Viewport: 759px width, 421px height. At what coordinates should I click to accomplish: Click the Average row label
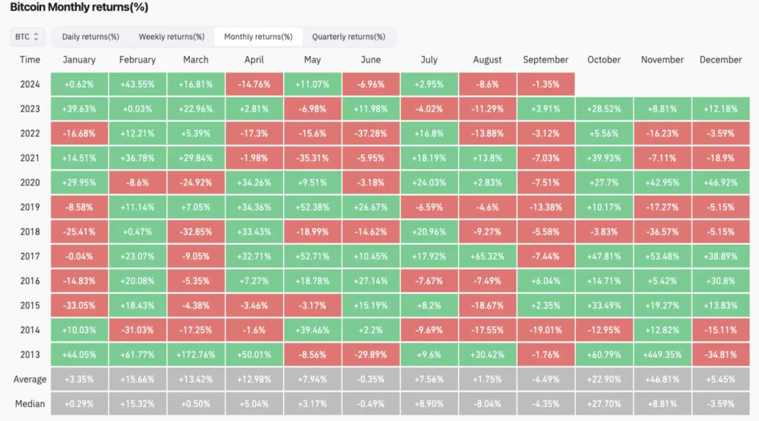tap(30, 379)
